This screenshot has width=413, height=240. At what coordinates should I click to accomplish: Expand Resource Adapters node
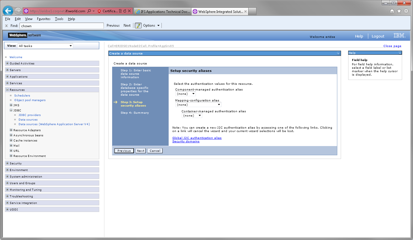coord(11,130)
